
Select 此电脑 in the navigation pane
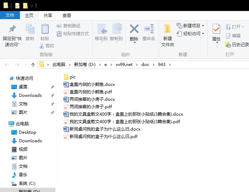18,124
